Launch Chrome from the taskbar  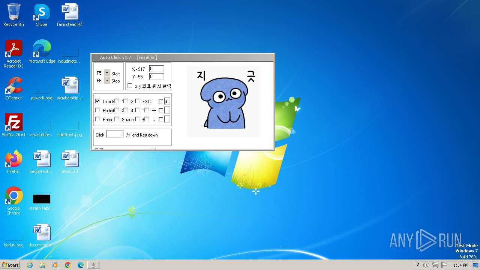pyautogui.click(x=68, y=265)
